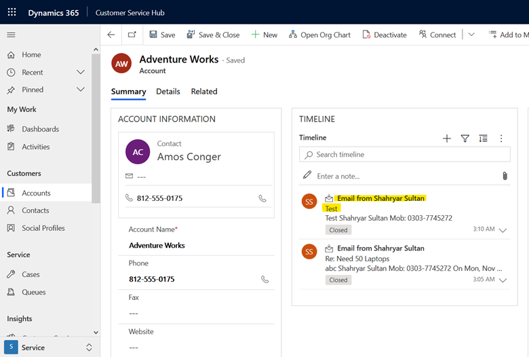Switch to the Related tab

204,92
